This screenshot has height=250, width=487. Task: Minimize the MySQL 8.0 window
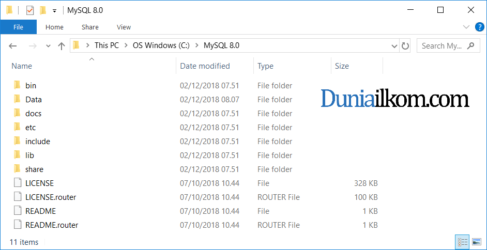[x=410, y=10]
